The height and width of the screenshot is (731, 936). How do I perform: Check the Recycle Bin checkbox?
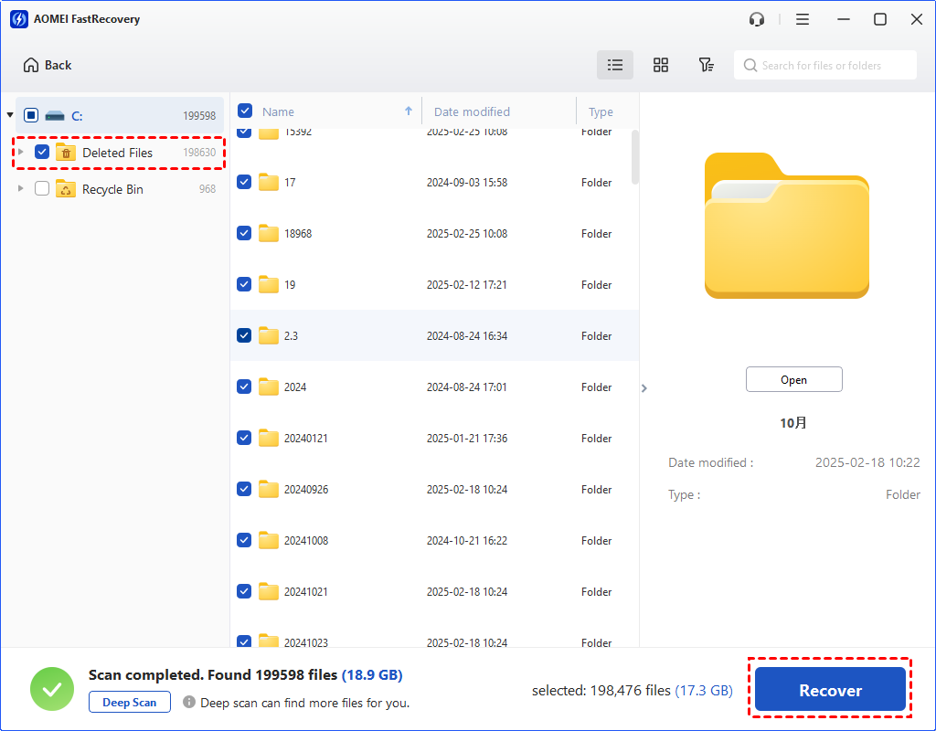coord(42,189)
